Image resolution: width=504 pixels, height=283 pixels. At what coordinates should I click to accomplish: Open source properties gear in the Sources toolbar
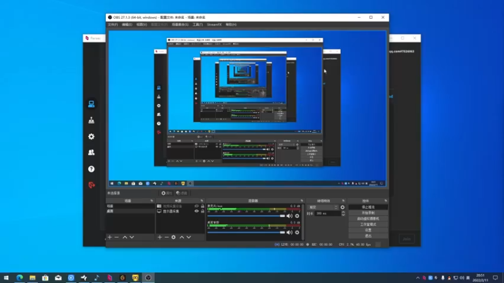[174, 237]
